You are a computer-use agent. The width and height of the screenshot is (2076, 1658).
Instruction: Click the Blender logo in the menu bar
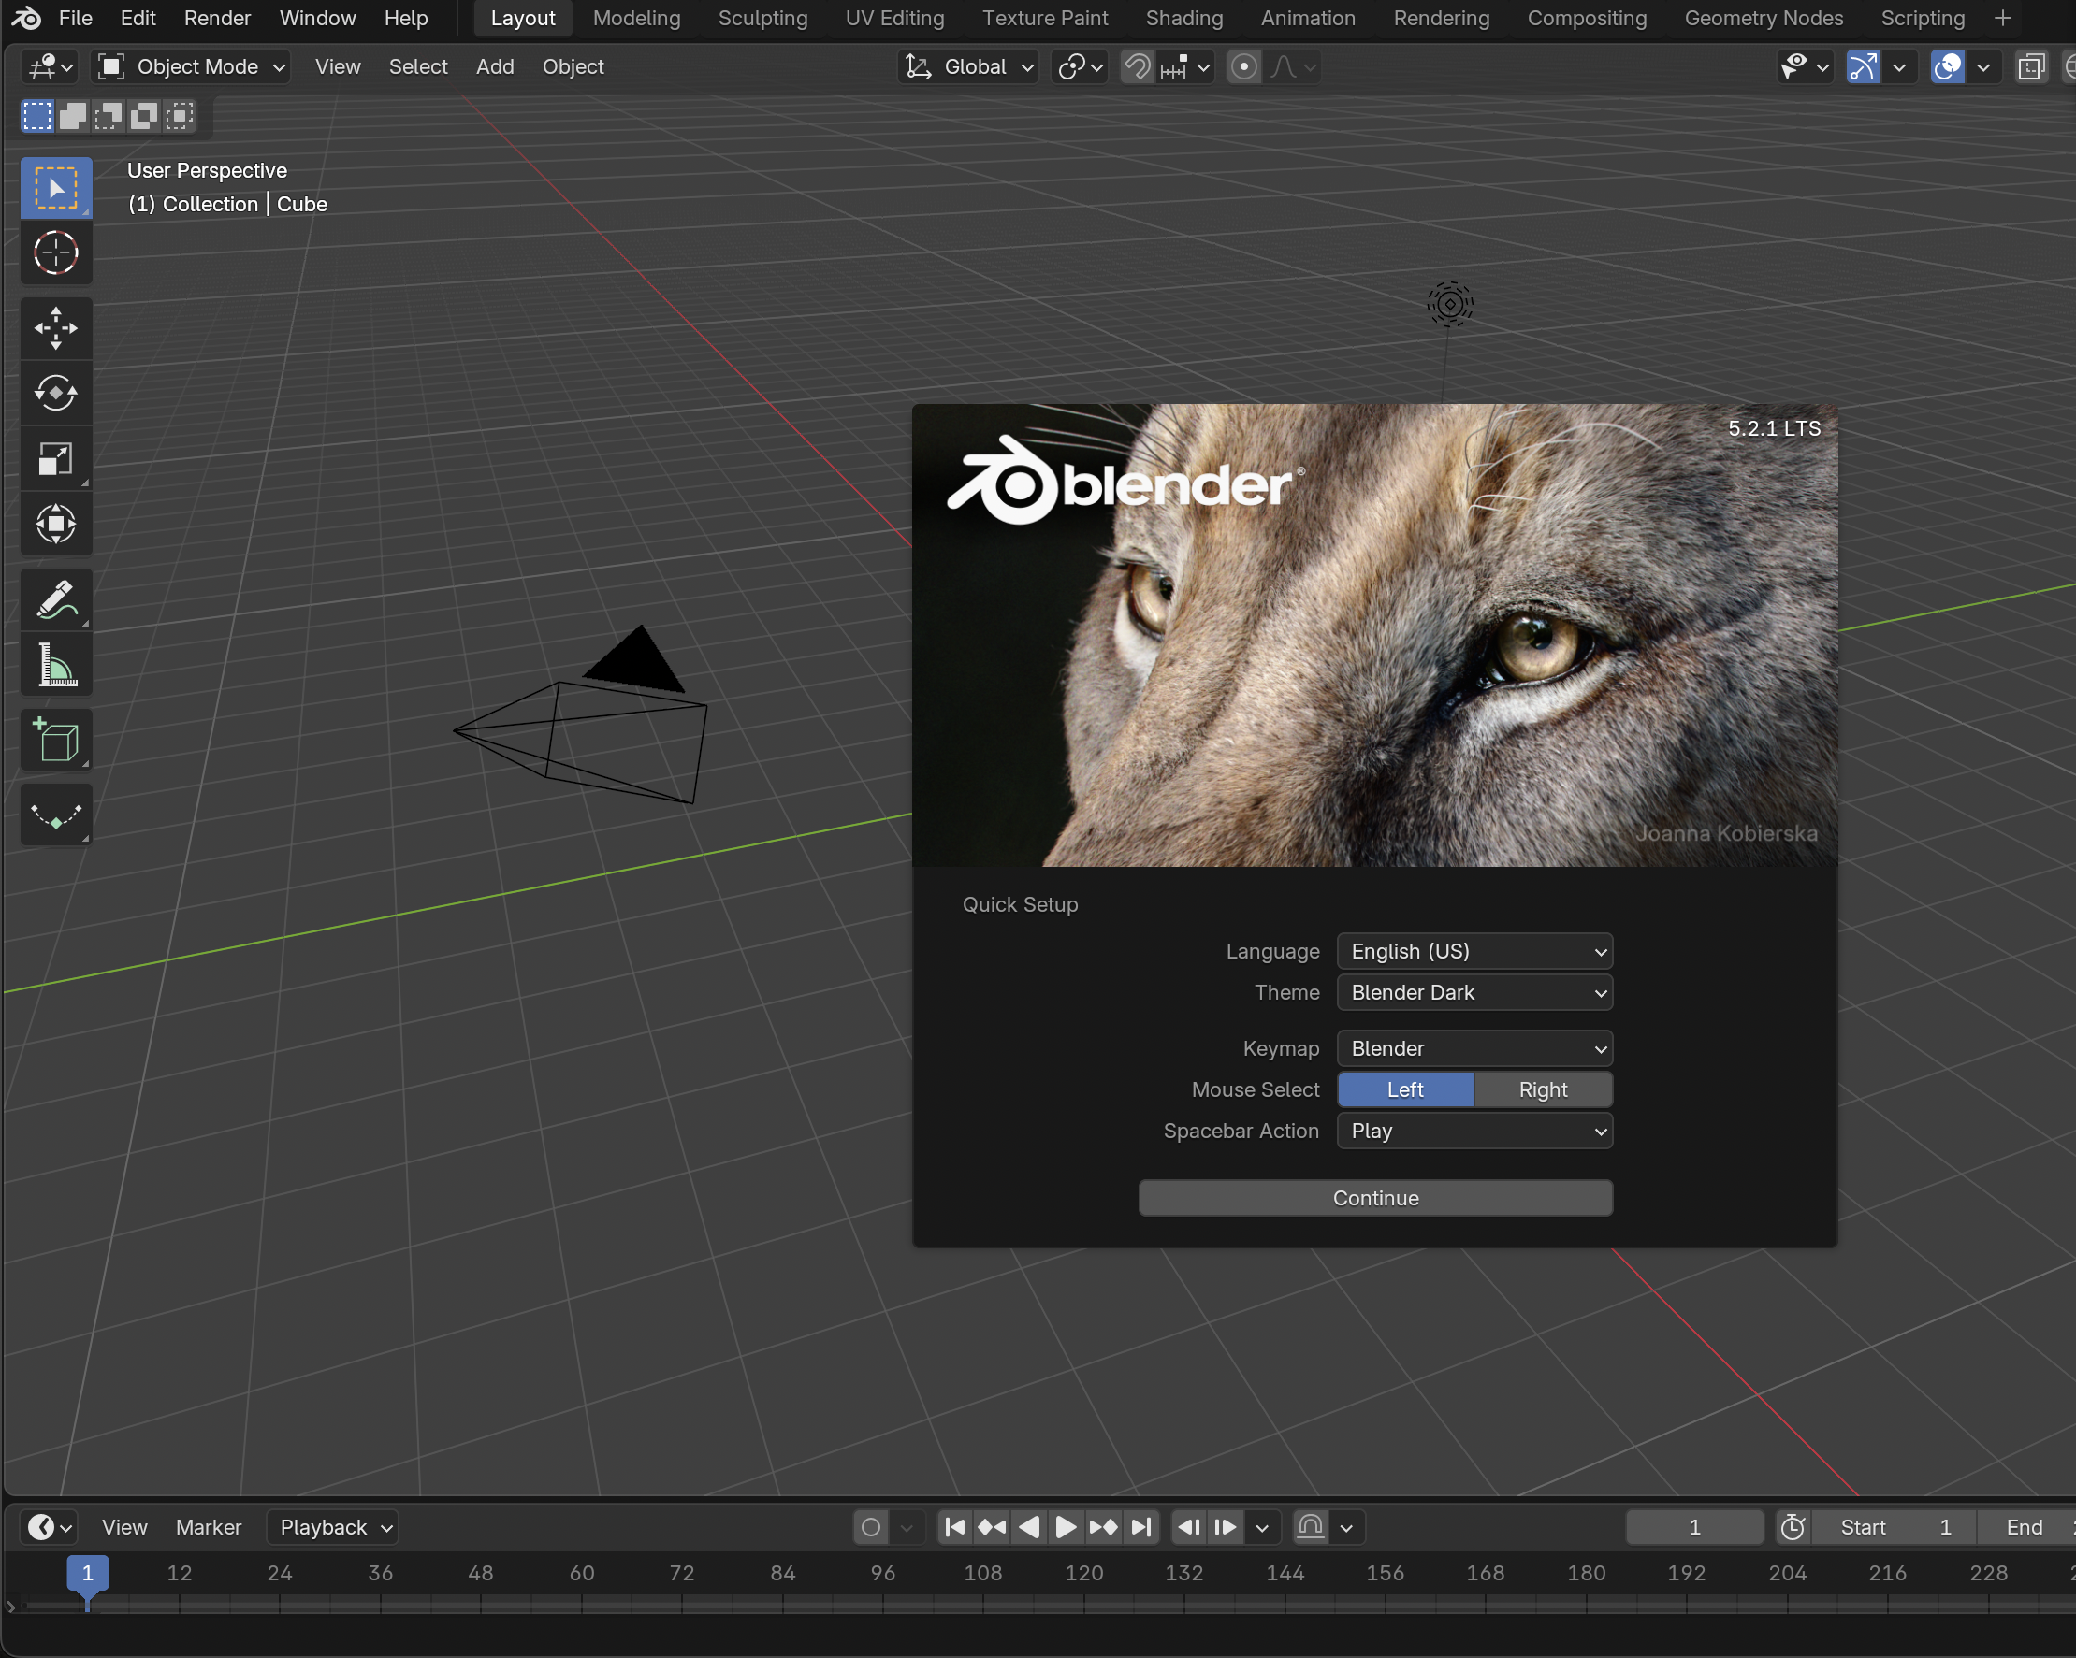pyautogui.click(x=26, y=19)
